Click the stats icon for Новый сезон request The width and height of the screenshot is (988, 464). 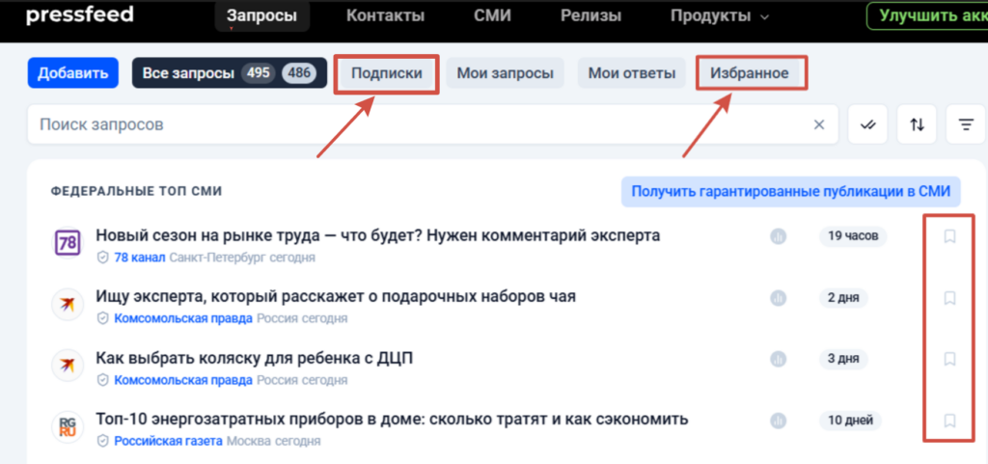[x=779, y=236]
